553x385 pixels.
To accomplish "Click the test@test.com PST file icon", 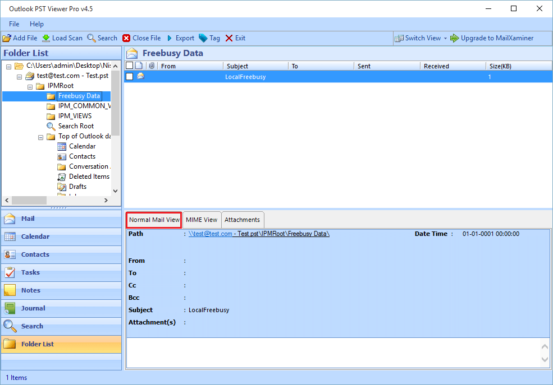I will (x=30, y=76).
